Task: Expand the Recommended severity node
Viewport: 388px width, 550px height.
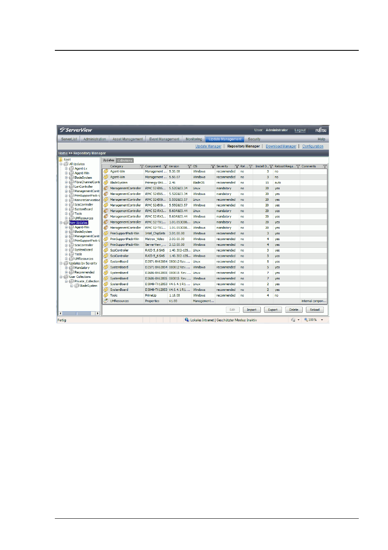Action: [x=67, y=272]
